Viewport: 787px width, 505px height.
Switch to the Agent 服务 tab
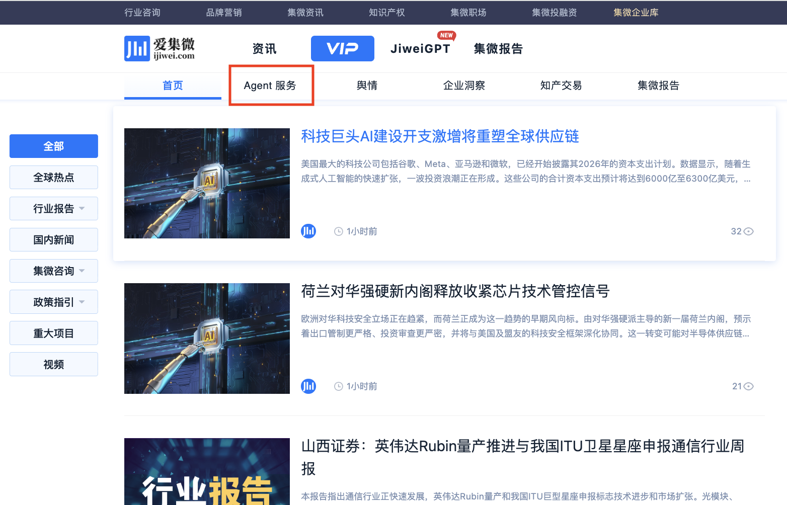pyautogui.click(x=270, y=86)
